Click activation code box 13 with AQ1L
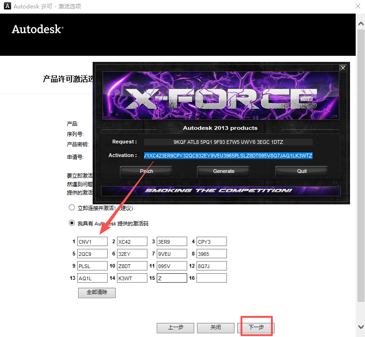Viewport: 365px width, 337px height. pos(92,278)
